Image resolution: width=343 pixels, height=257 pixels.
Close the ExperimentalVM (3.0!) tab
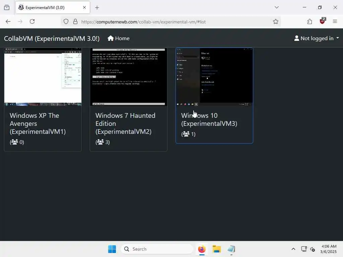click(84, 7)
